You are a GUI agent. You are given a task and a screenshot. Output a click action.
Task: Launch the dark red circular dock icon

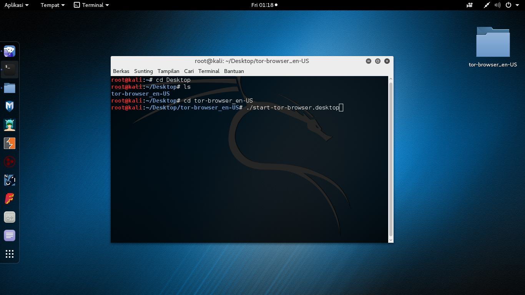10,162
